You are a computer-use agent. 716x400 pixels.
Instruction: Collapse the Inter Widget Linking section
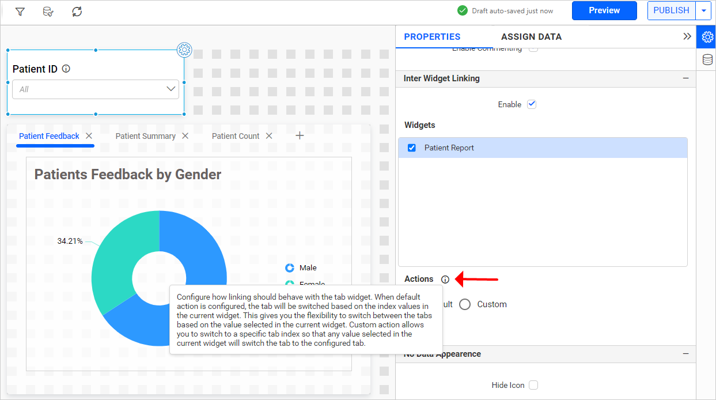click(685, 78)
